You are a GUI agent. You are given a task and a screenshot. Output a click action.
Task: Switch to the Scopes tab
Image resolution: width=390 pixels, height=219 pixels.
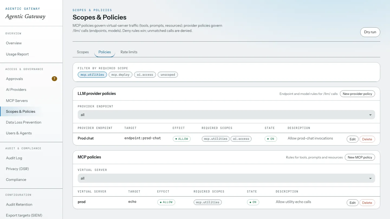tap(83, 52)
